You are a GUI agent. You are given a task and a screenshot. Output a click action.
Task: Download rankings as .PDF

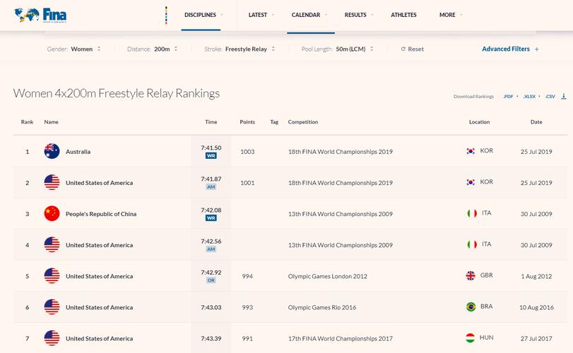tap(508, 97)
